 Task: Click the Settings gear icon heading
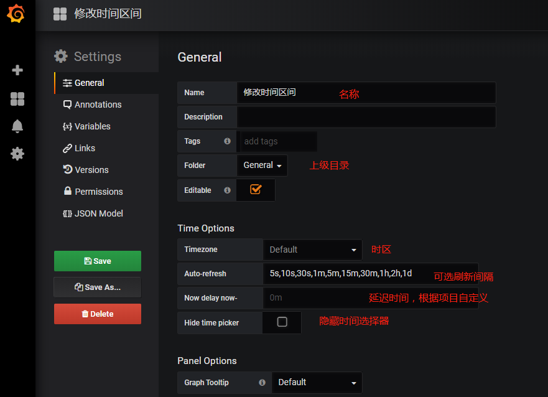(61, 56)
